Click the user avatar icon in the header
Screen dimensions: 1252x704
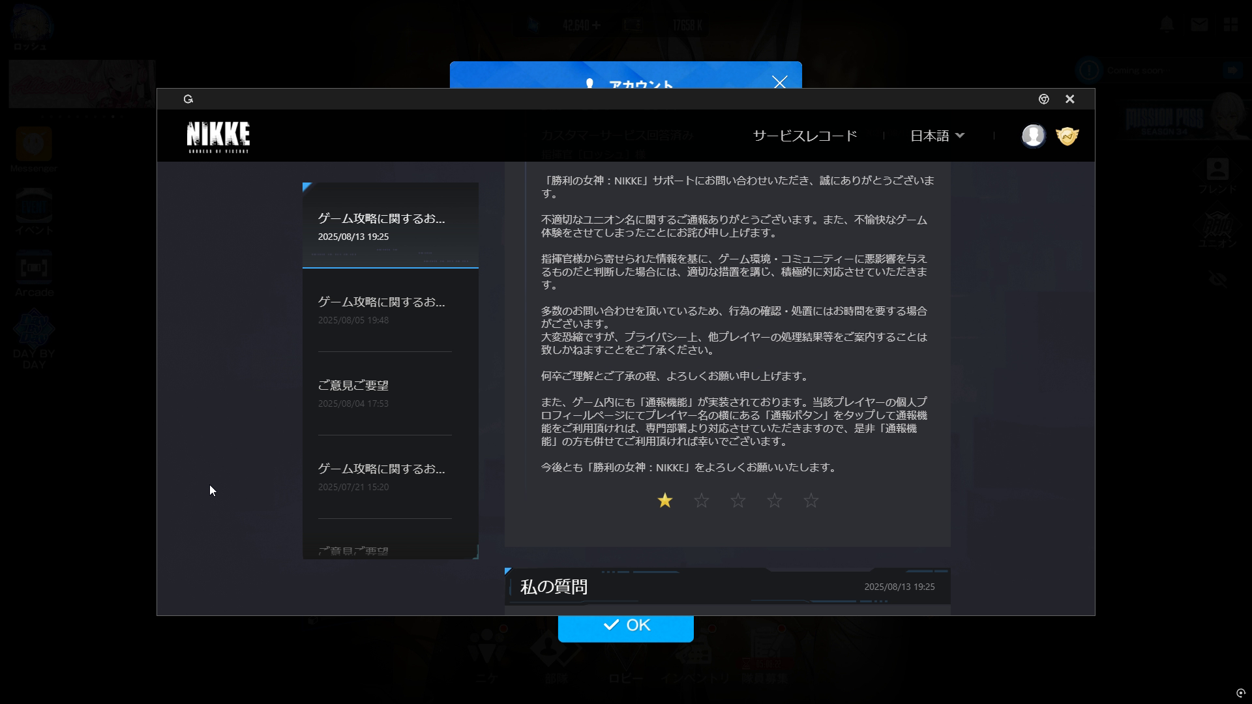tap(1033, 136)
